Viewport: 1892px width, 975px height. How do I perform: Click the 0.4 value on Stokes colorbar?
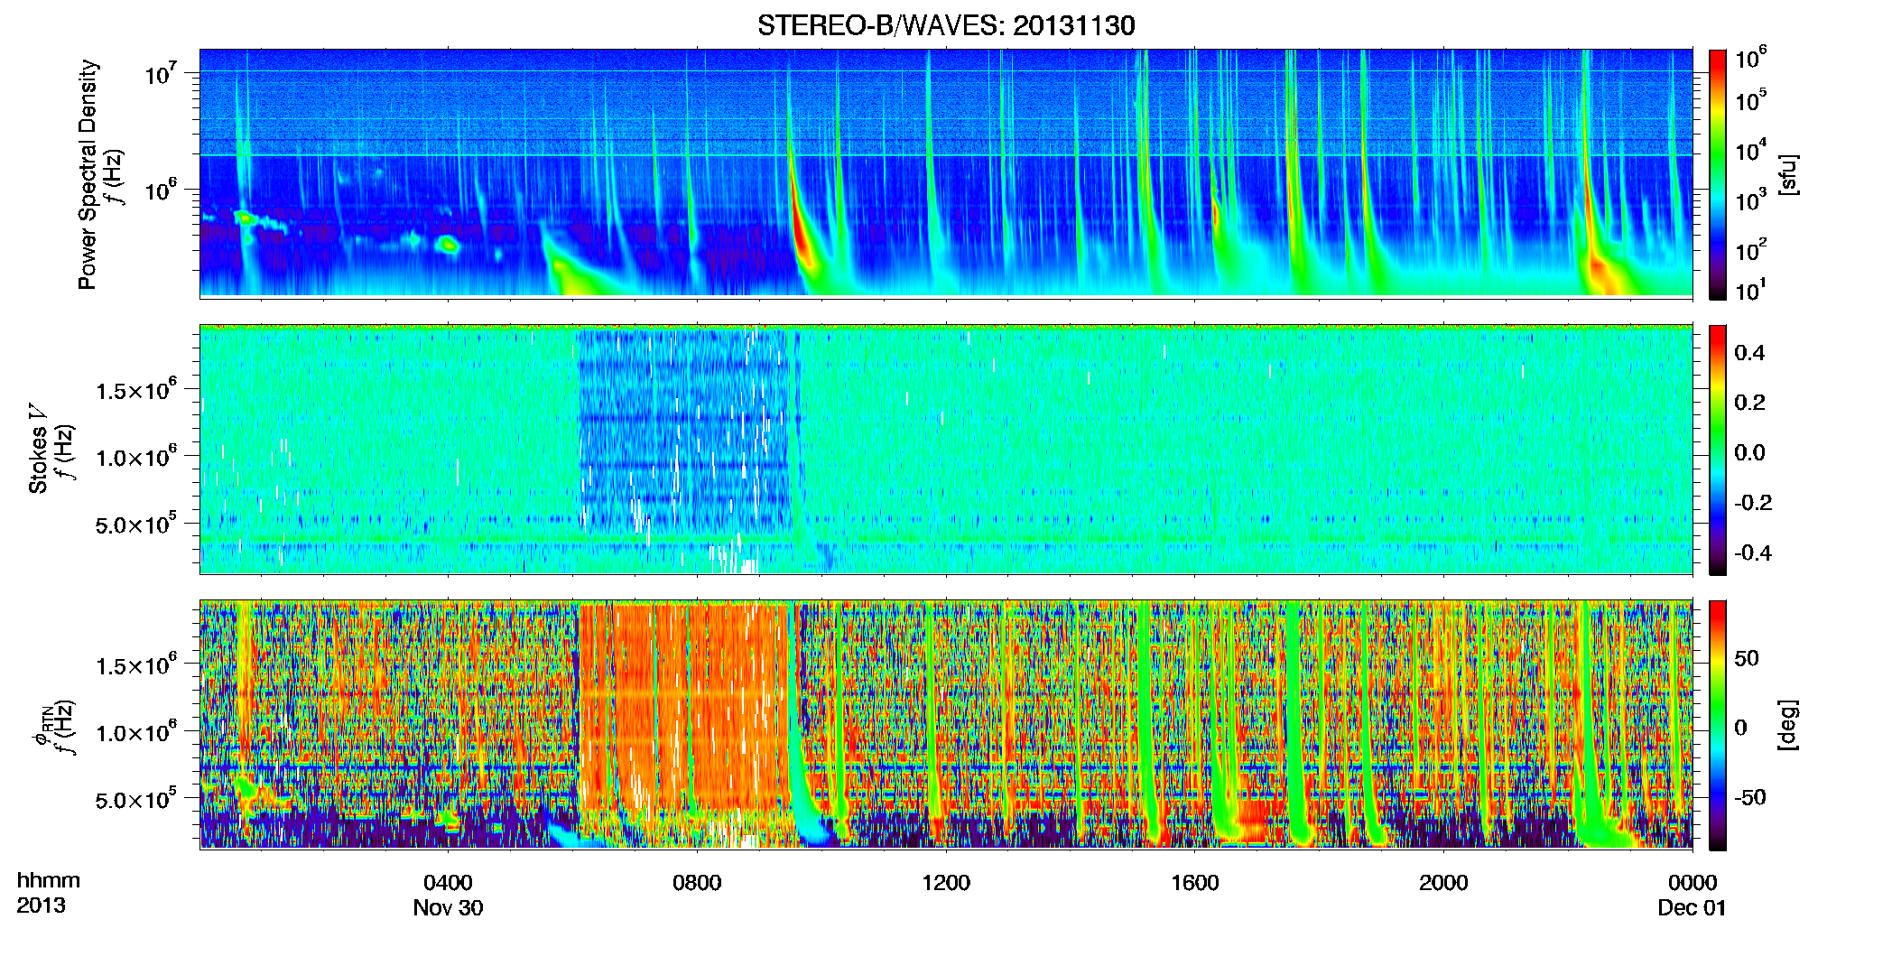pyautogui.click(x=1749, y=353)
